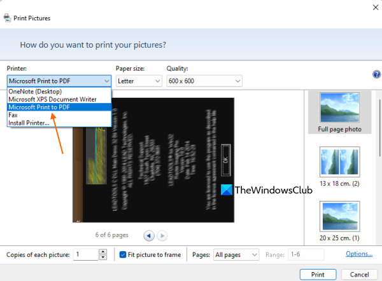Open the help question mark icon
382x281 pixels.
coord(376,74)
